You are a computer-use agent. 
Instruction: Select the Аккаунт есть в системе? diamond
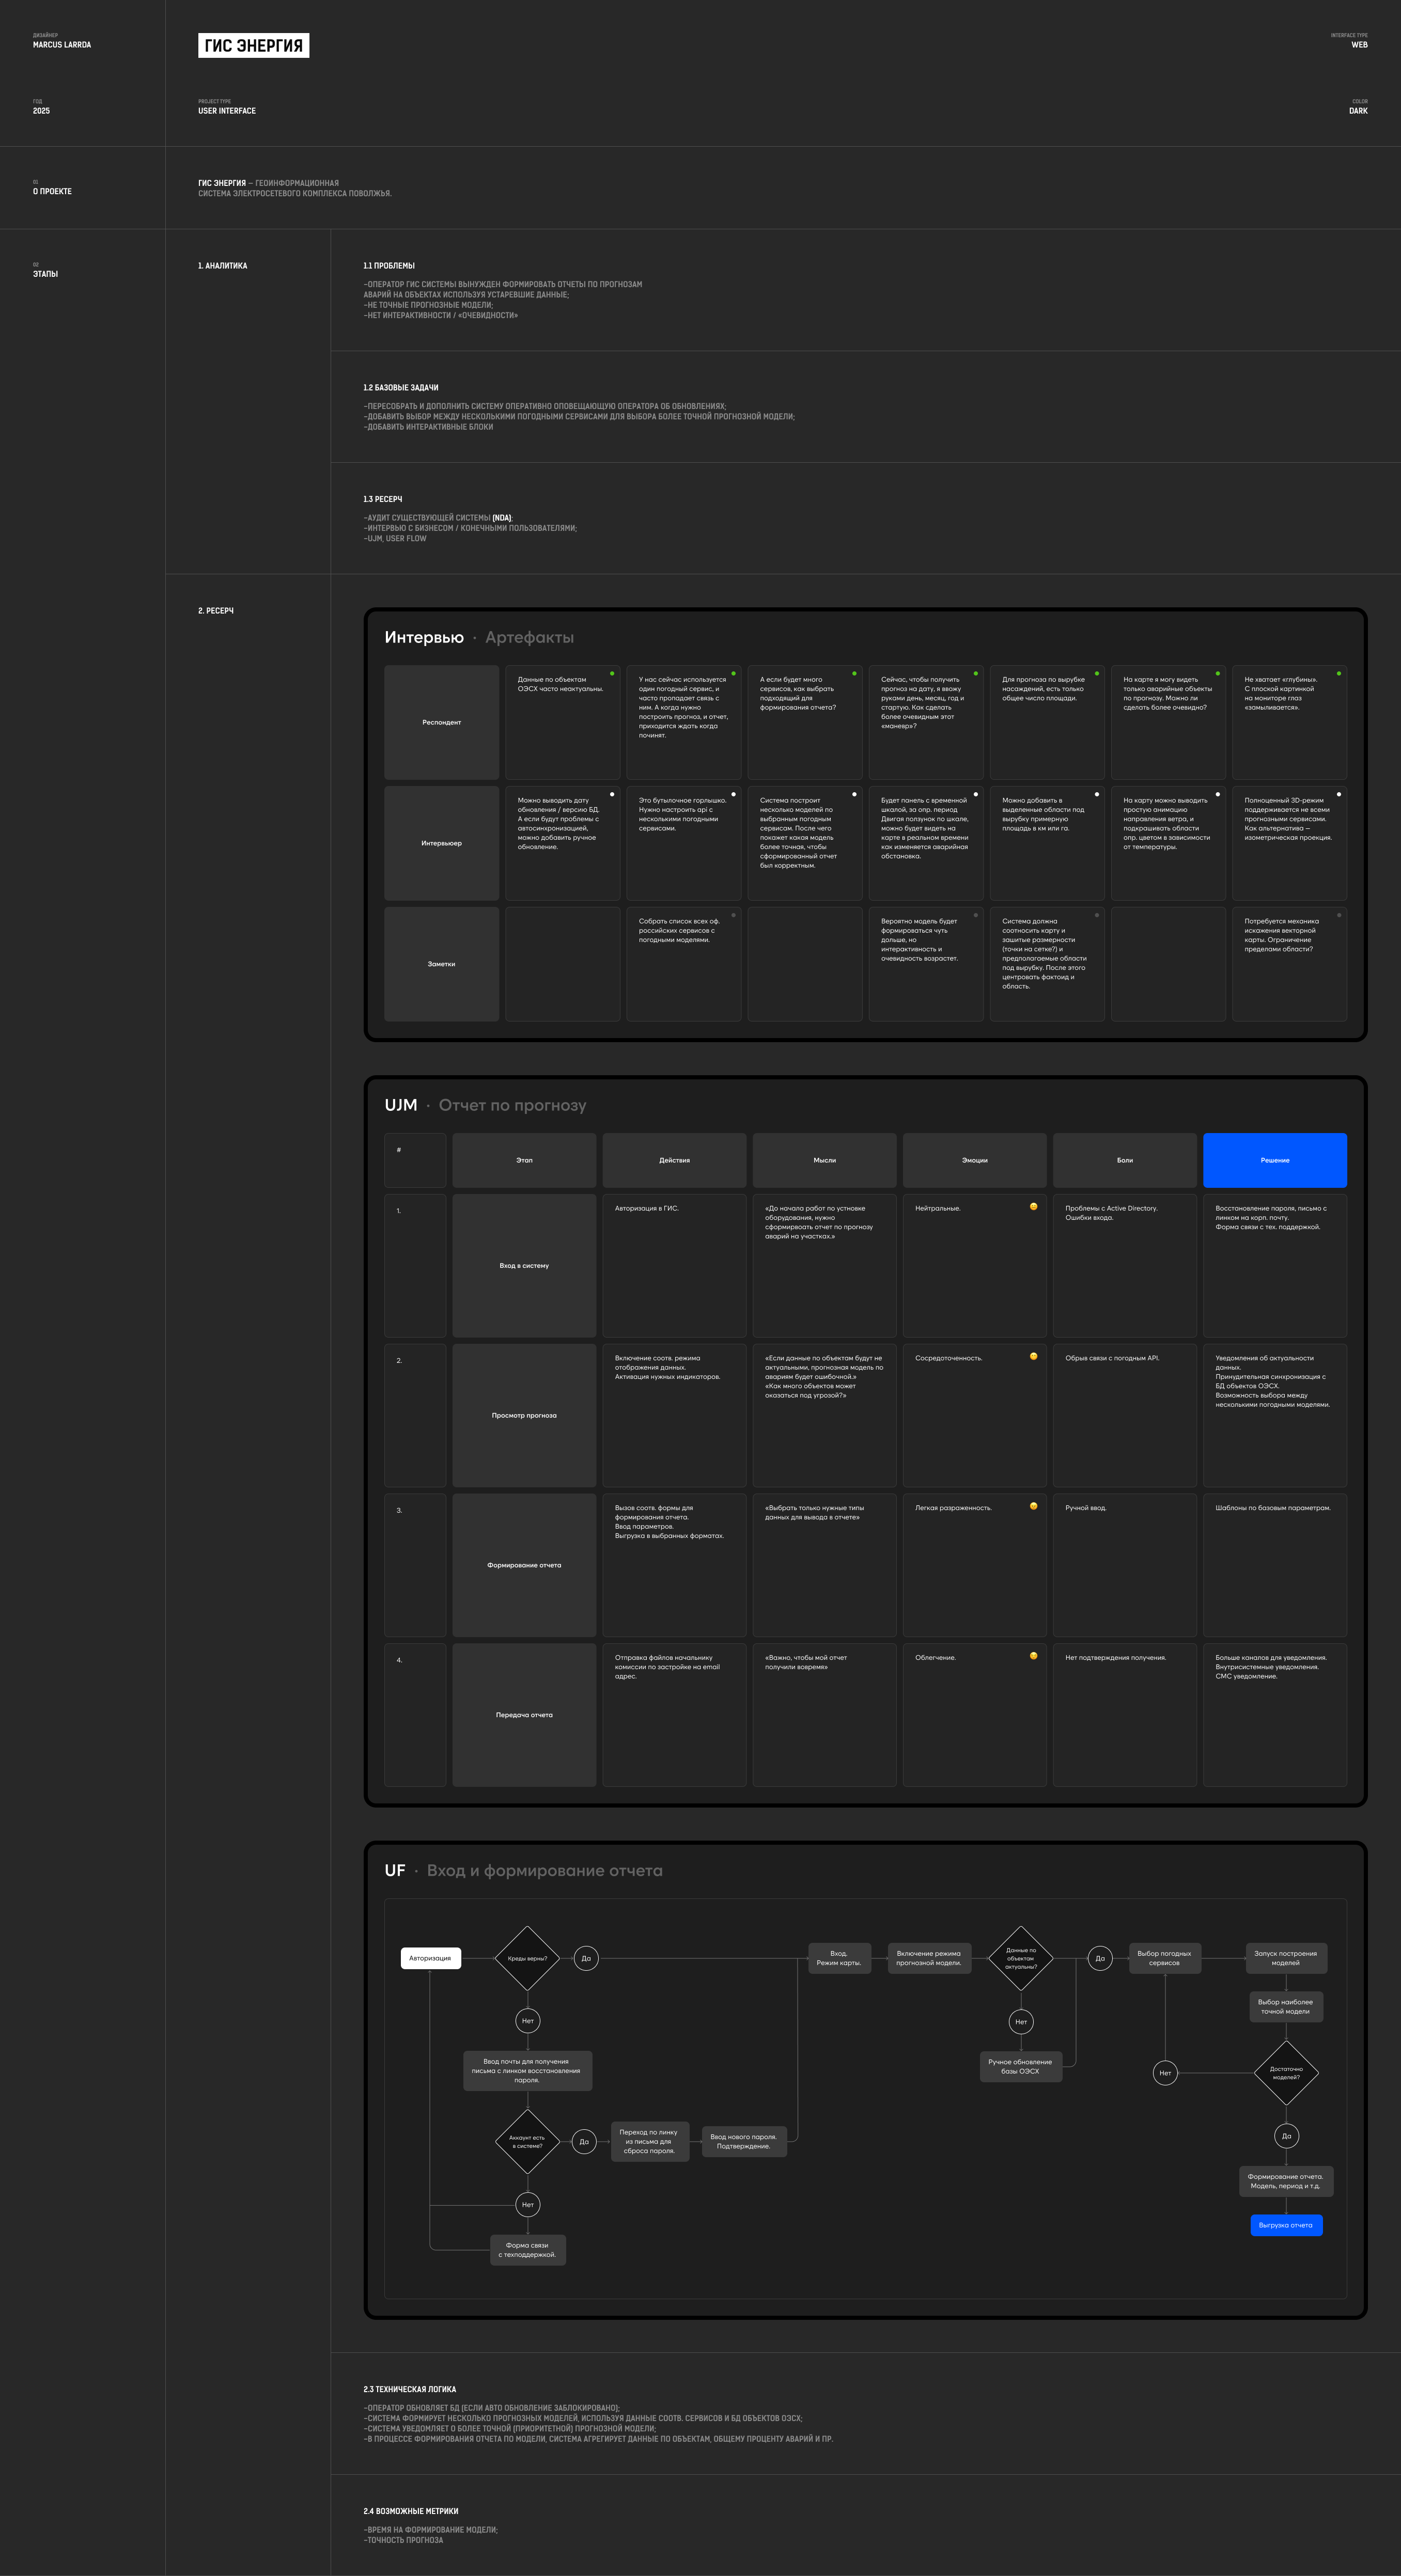(527, 2141)
